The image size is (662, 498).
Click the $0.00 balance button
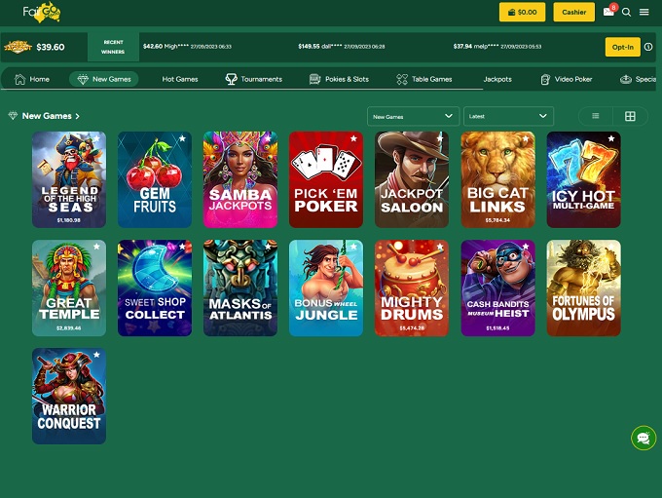click(522, 13)
